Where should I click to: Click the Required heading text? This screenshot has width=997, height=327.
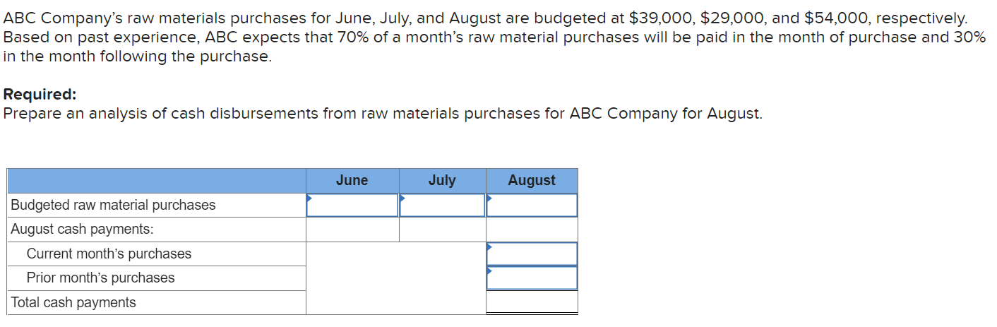click(40, 95)
